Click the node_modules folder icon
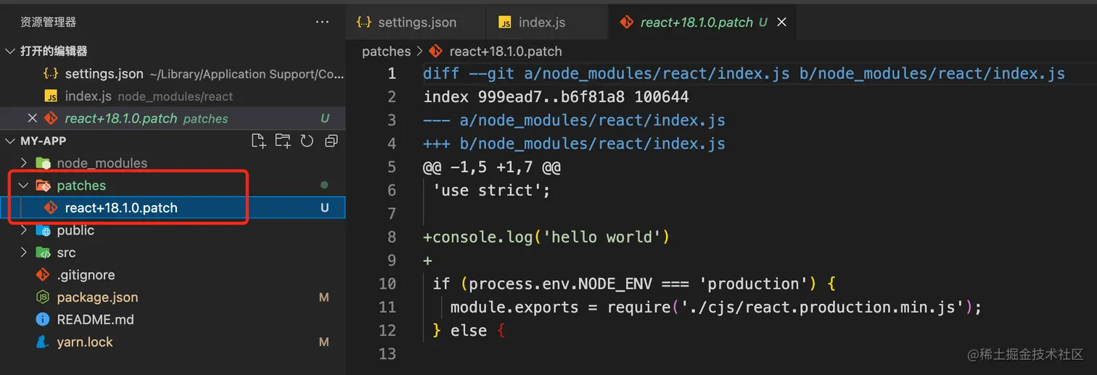This screenshot has width=1097, height=375. point(44,163)
